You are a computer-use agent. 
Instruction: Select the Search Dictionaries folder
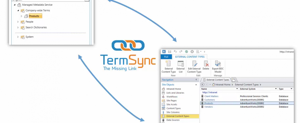tap(36, 27)
